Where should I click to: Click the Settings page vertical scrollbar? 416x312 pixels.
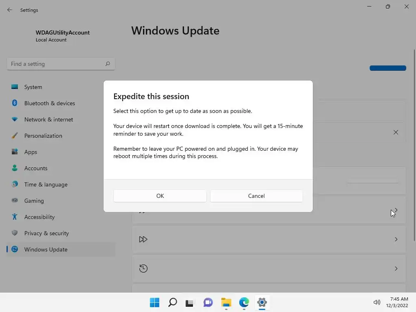coord(414,145)
